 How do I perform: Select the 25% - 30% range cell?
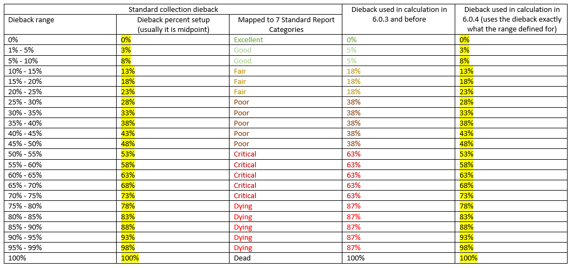pyautogui.click(x=61, y=102)
